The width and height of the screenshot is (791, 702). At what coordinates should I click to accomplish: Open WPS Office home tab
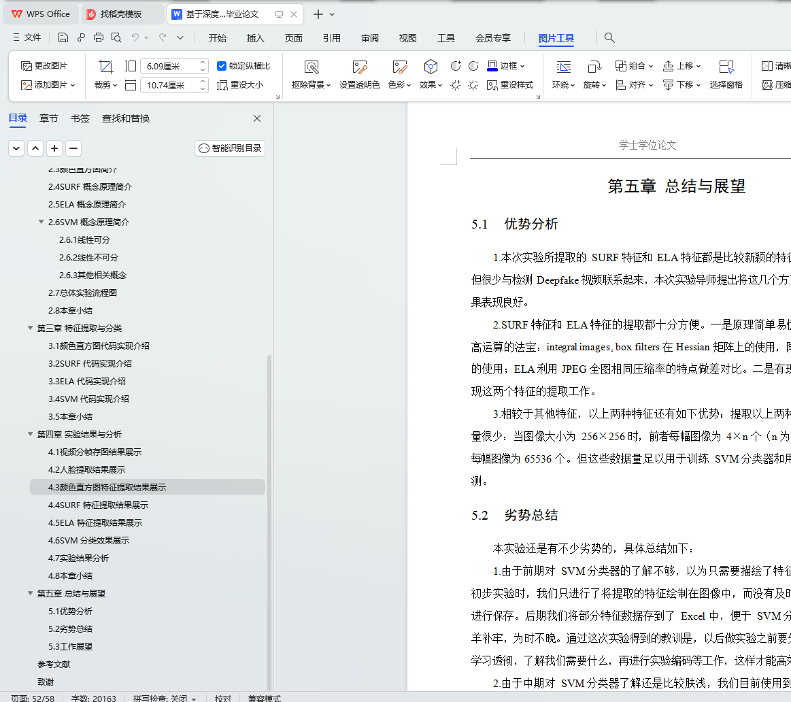(x=41, y=14)
